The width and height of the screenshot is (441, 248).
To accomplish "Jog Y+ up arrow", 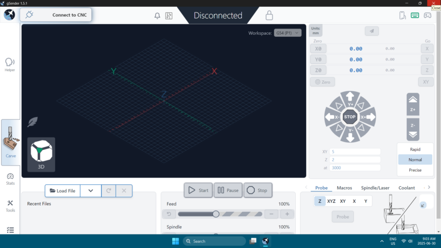I will click(350, 99).
